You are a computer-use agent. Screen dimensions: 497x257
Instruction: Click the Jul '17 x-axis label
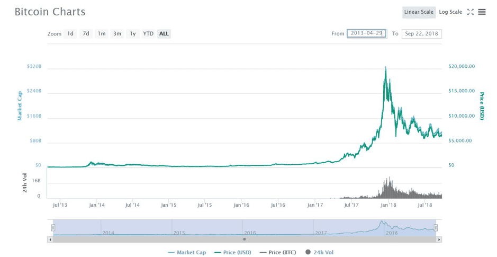coord(351,205)
